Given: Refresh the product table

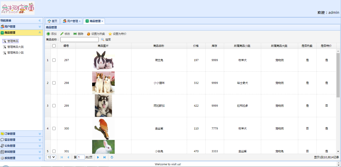Looking at the screenshot, I should click(112, 157).
